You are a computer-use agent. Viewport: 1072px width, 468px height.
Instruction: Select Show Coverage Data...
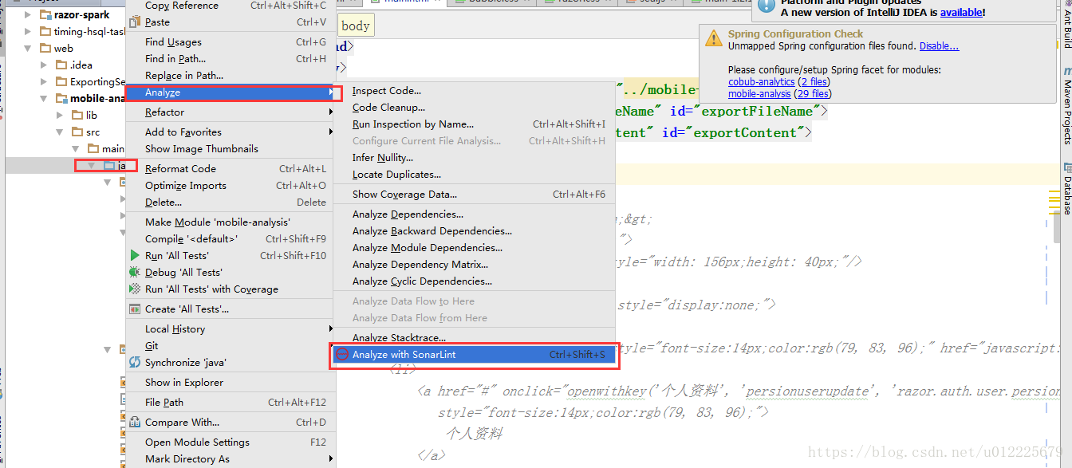(475, 195)
